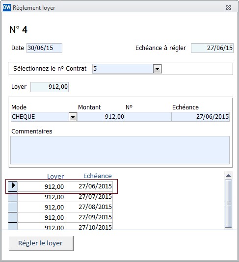The image size is (239, 262).
Task: Select row selector for 27/08/2015 échéance
Action: (x=13, y=207)
